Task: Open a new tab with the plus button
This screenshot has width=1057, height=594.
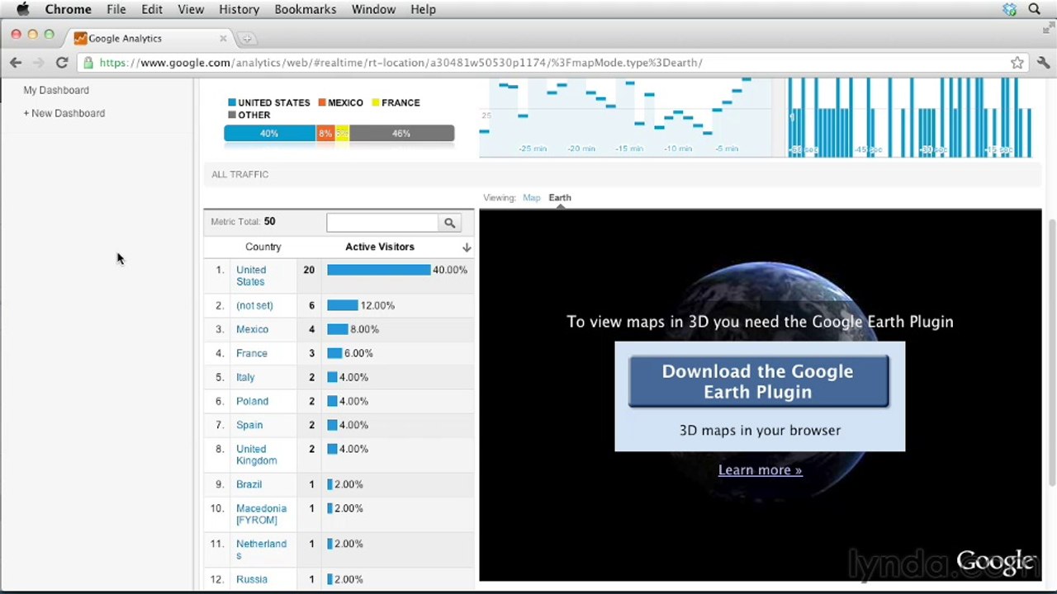Action: point(246,38)
